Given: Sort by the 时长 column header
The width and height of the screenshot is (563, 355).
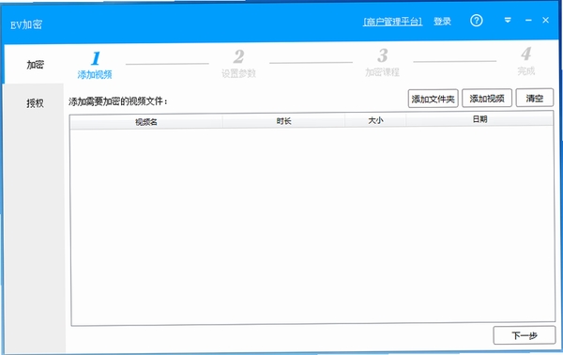Looking at the screenshot, I should (283, 121).
